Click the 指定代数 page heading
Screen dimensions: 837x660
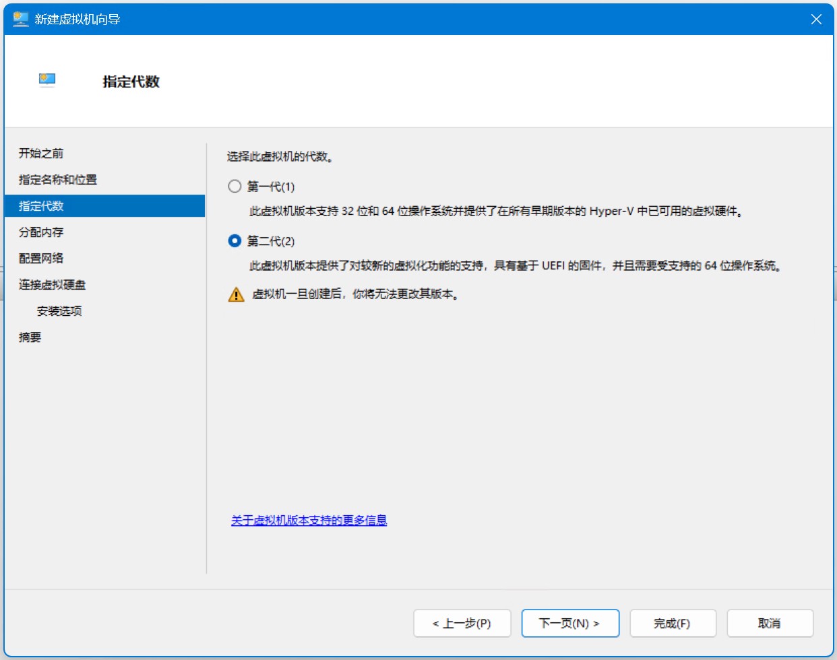[131, 81]
